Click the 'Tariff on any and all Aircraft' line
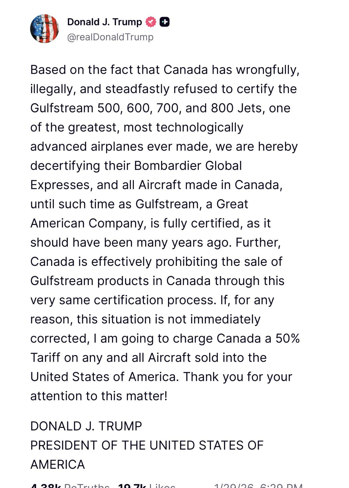Image resolution: width=349 pixels, height=488 pixels. tap(149, 358)
